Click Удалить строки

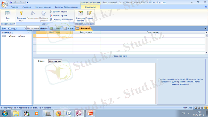tap(58, 16)
